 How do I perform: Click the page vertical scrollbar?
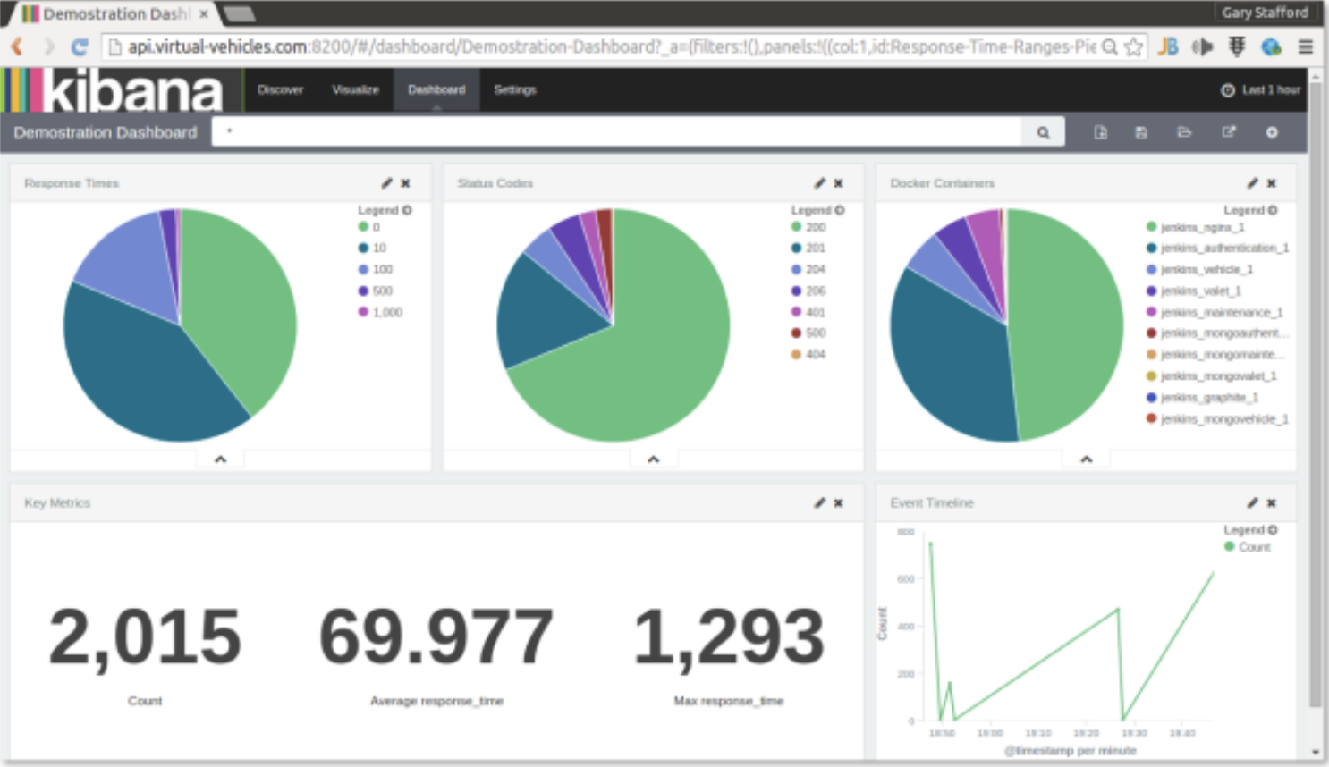click(1315, 393)
